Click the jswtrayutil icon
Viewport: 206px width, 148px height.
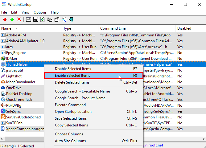[x=3, y=70]
